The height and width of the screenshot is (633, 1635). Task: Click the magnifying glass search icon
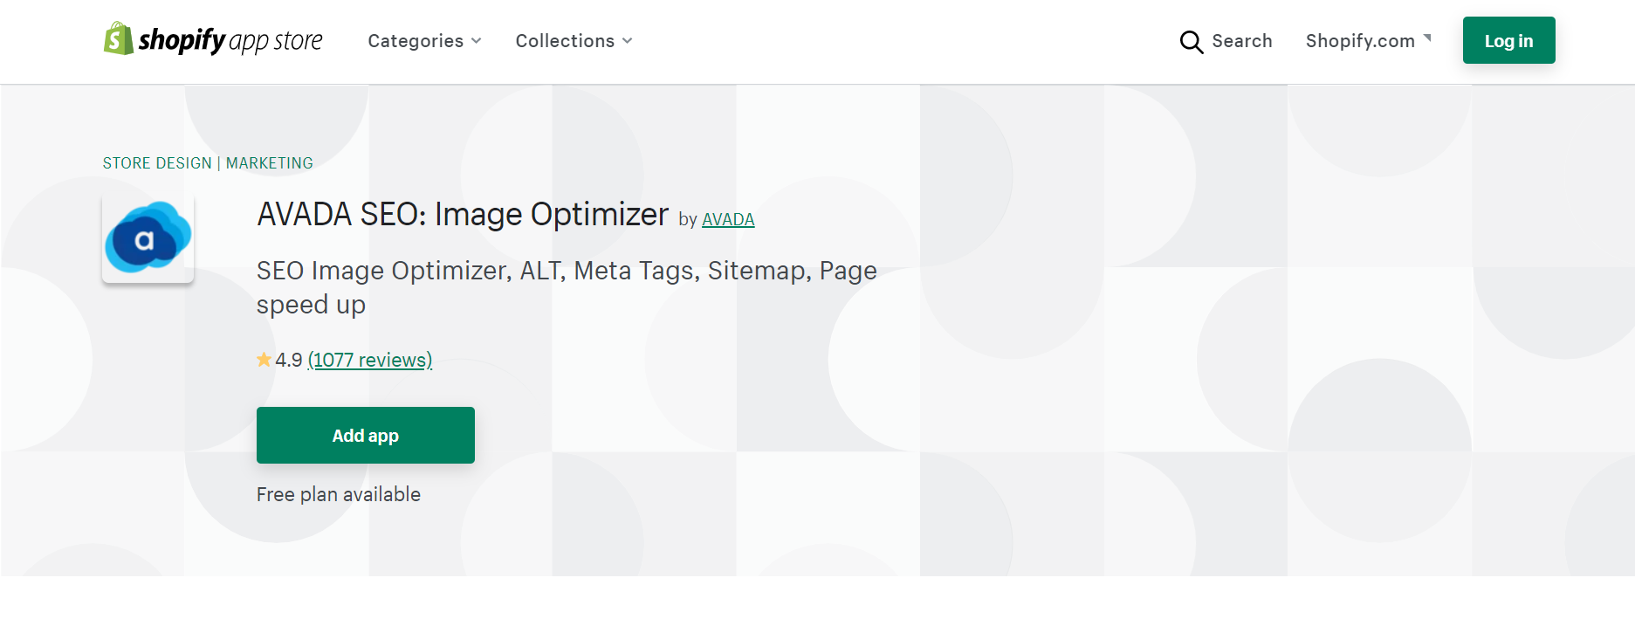click(1191, 42)
